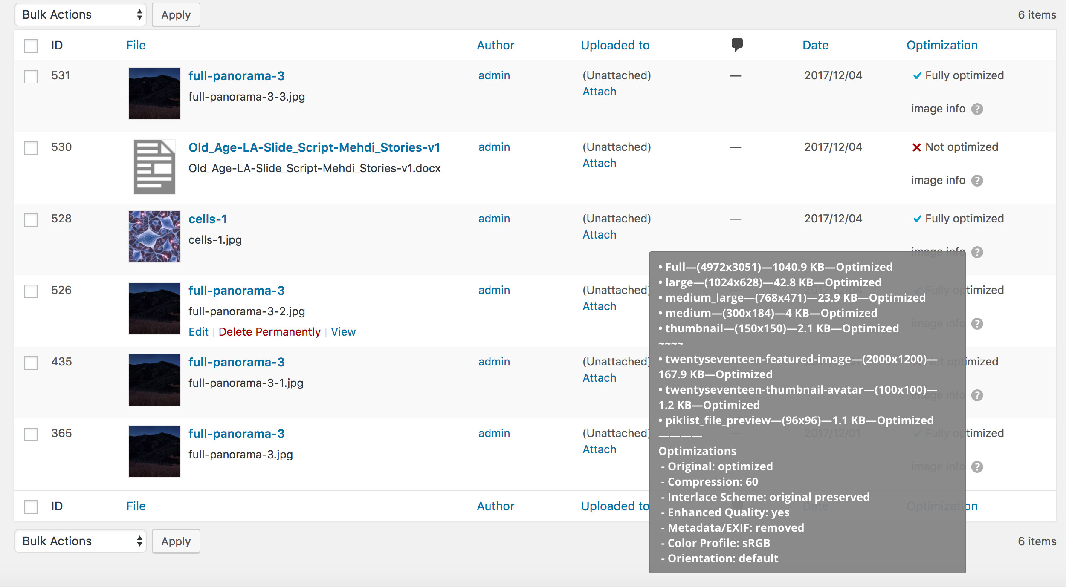
Task: Click the Attach link for item 530
Action: click(x=599, y=163)
